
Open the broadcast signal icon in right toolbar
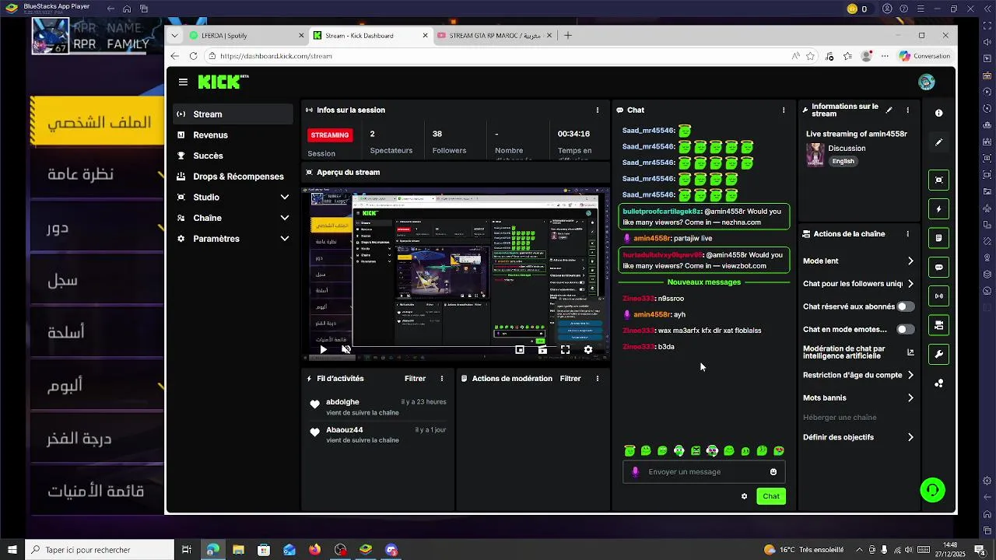(x=939, y=296)
